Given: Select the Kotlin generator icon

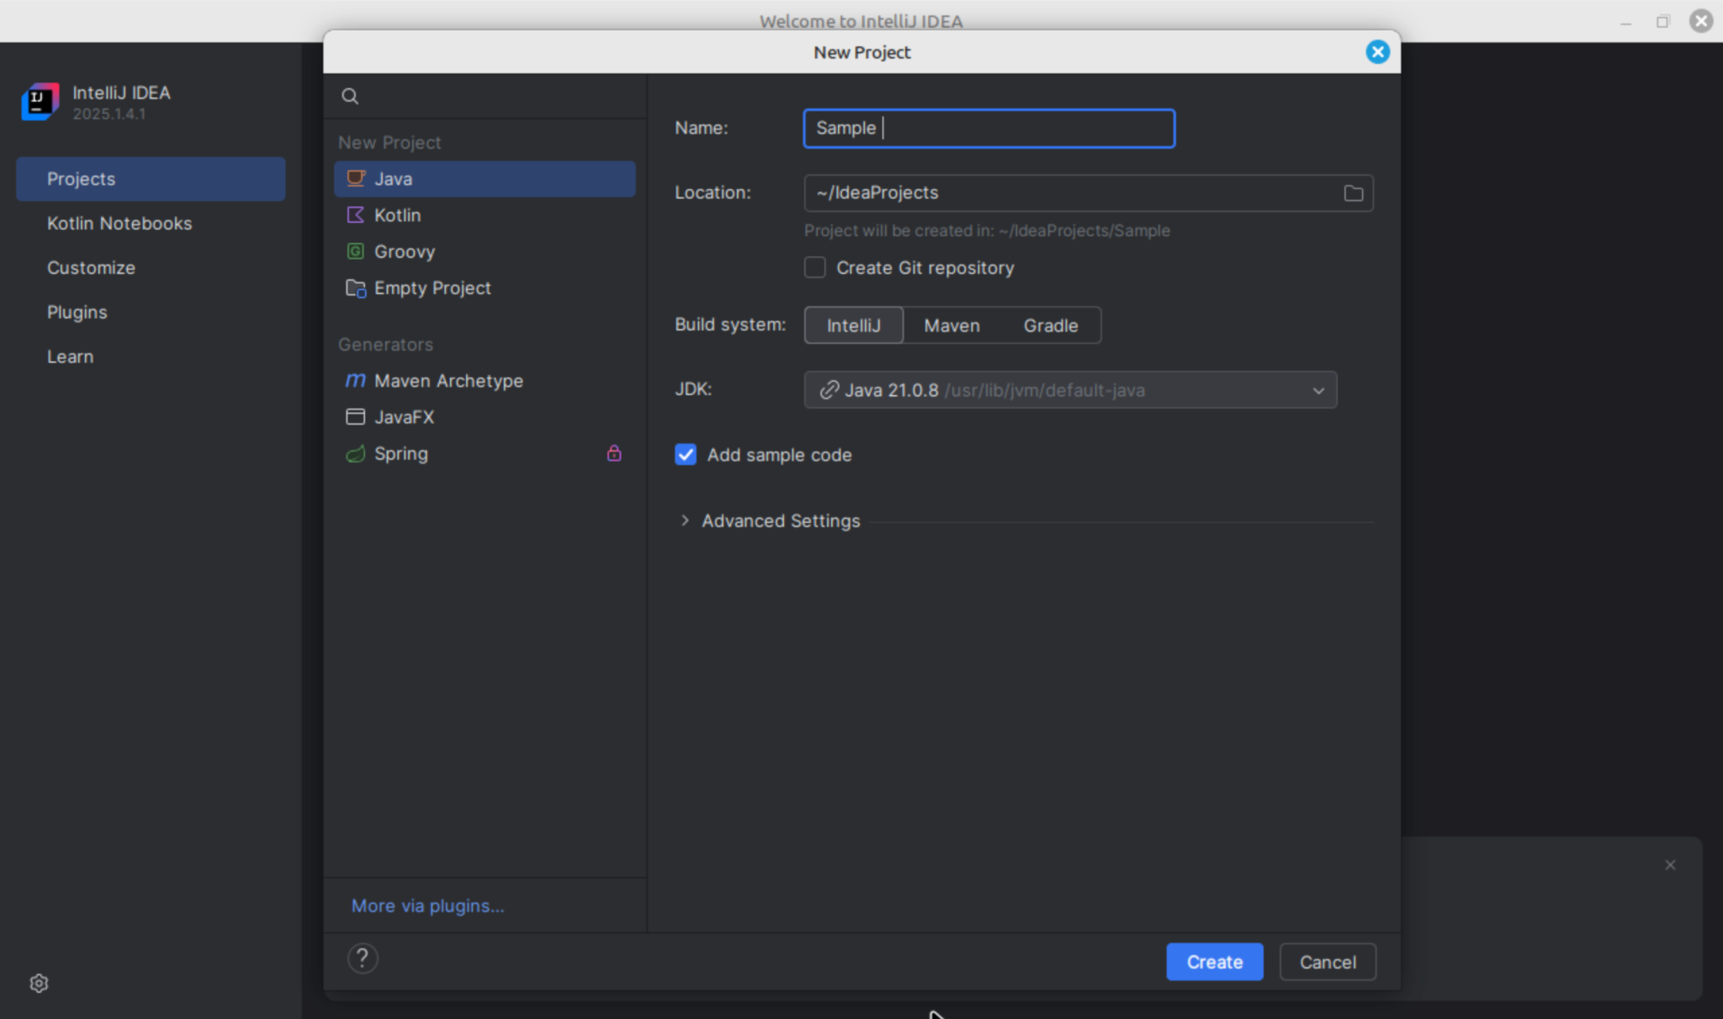Looking at the screenshot, I should coord(355,215).
